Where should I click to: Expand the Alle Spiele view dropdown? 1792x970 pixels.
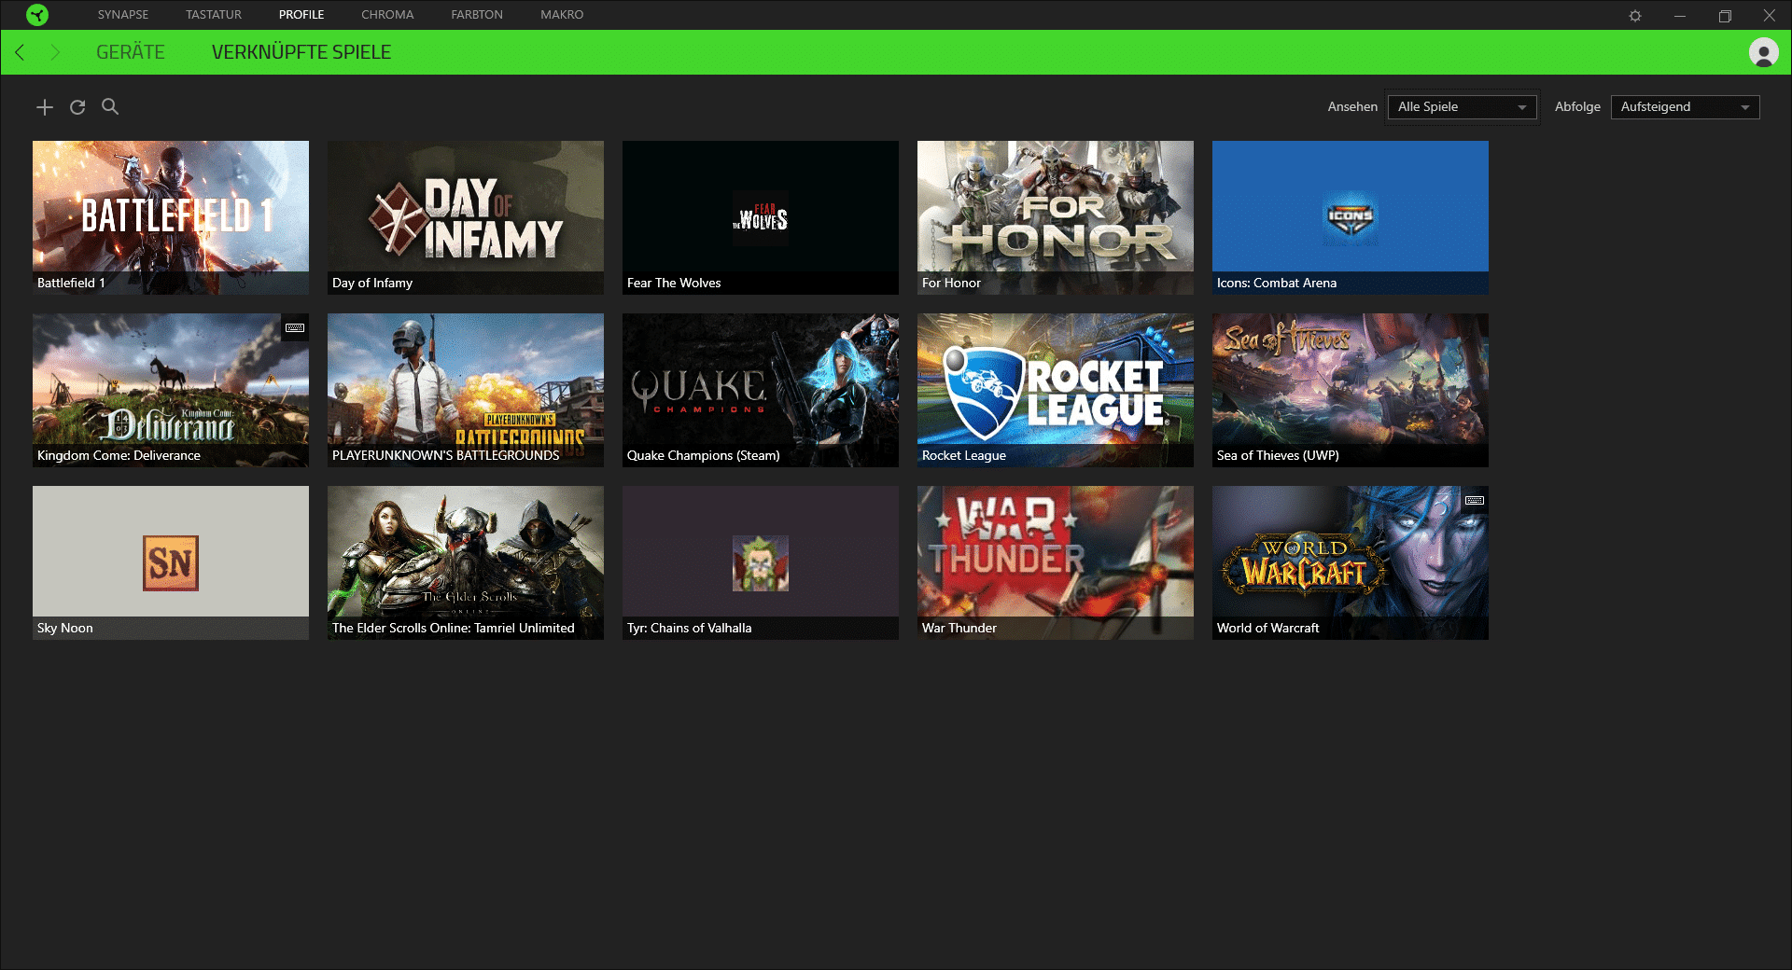[1462, 107]
